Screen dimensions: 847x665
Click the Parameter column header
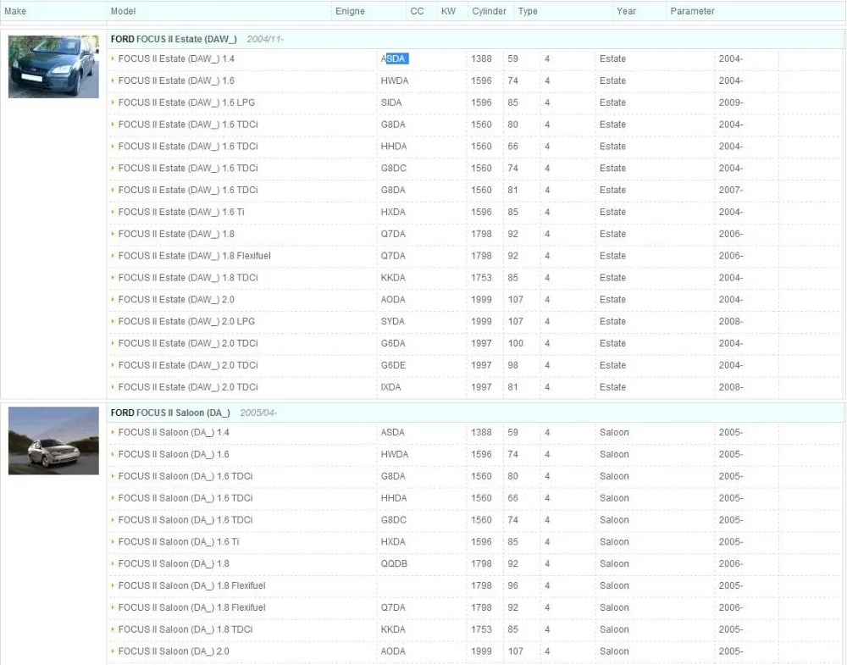coord(692,11)
